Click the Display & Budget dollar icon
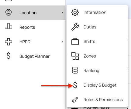This screenshot has width=131, height=109. click(x=75, y=85)
